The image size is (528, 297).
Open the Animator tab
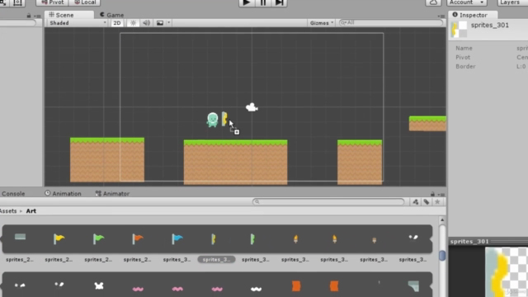112,194
